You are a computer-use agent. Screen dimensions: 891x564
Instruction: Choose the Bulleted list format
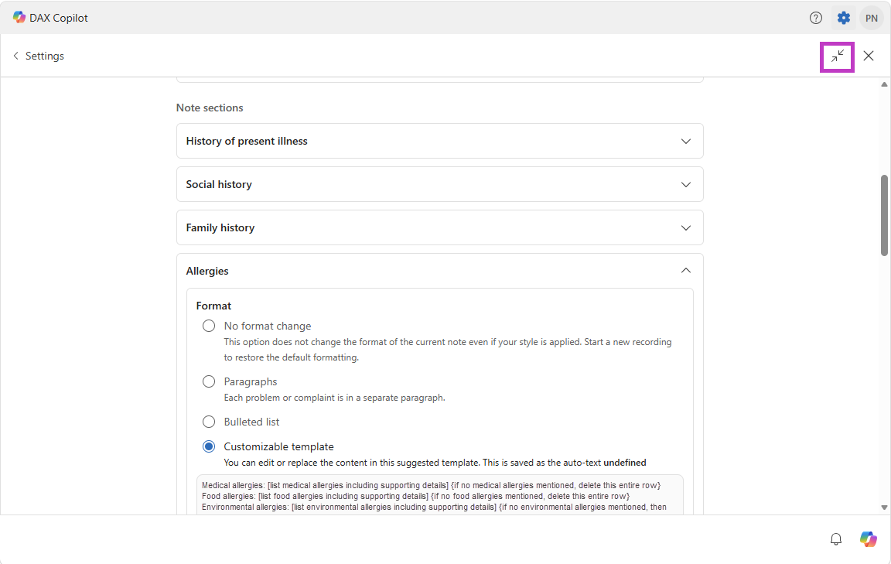click(209, 422)
